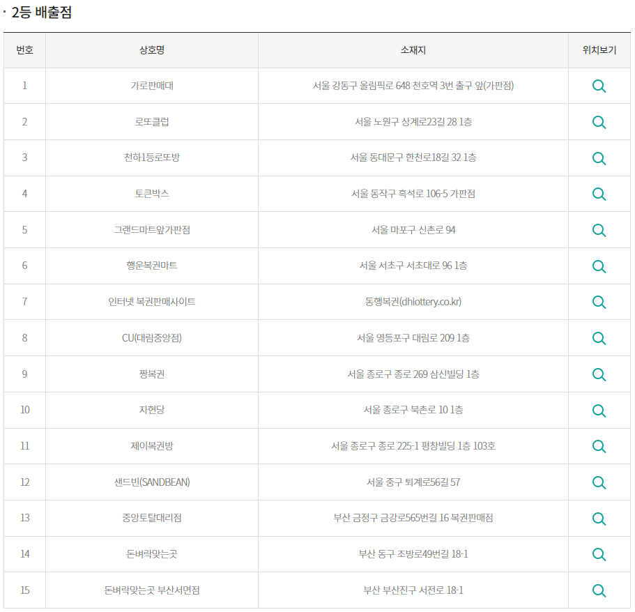Click the 2등 배출점 heading
635x612 pixels.
41,12
